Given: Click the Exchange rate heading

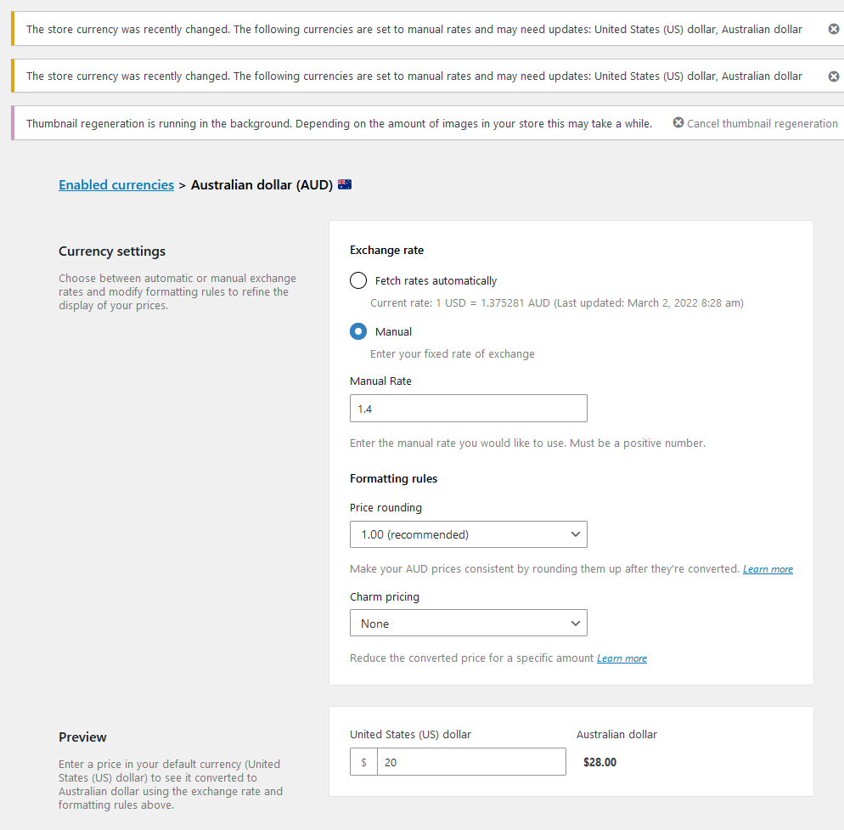Looking at the screenshot, I should 386,251.
